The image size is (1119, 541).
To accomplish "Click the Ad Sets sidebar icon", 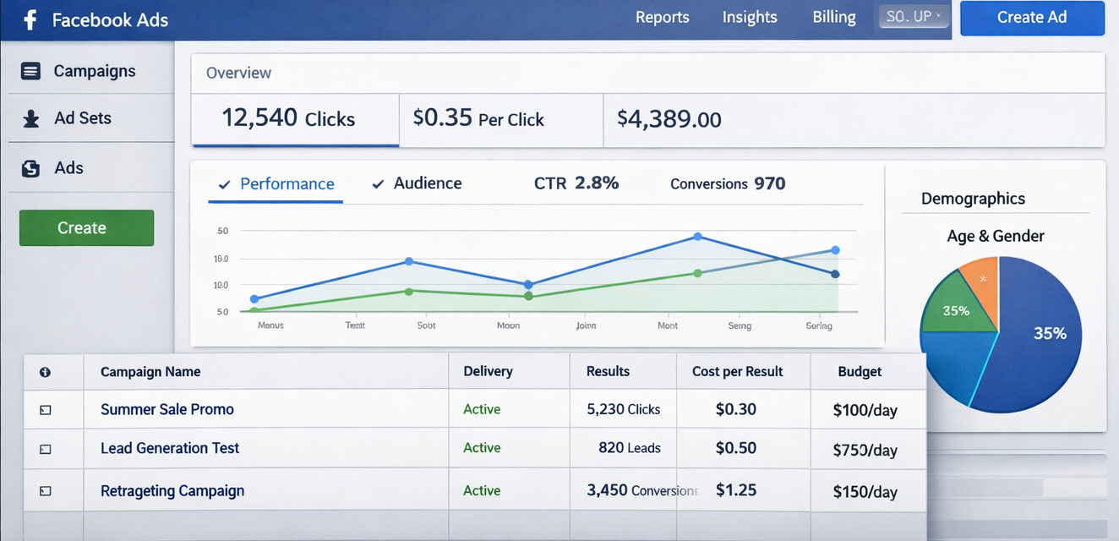I will tap(31, 119).
